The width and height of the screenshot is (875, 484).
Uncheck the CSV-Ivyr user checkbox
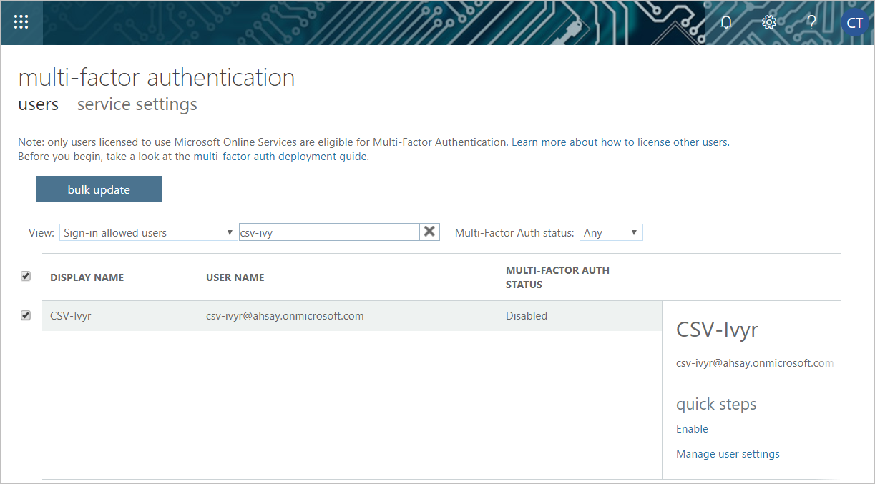point(26,315)
